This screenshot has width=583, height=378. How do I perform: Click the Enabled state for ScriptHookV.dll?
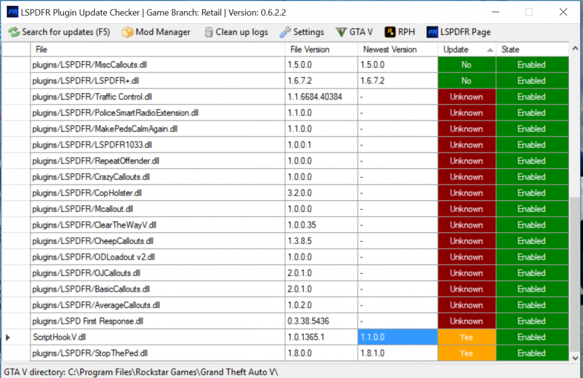[x=532, y=337]
